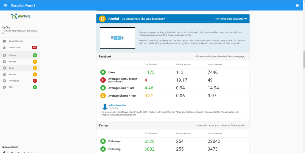The width and height of the screenshot is (305, 153).
Task: Click the Advertising grade F badge
Action: coord(35,81)
